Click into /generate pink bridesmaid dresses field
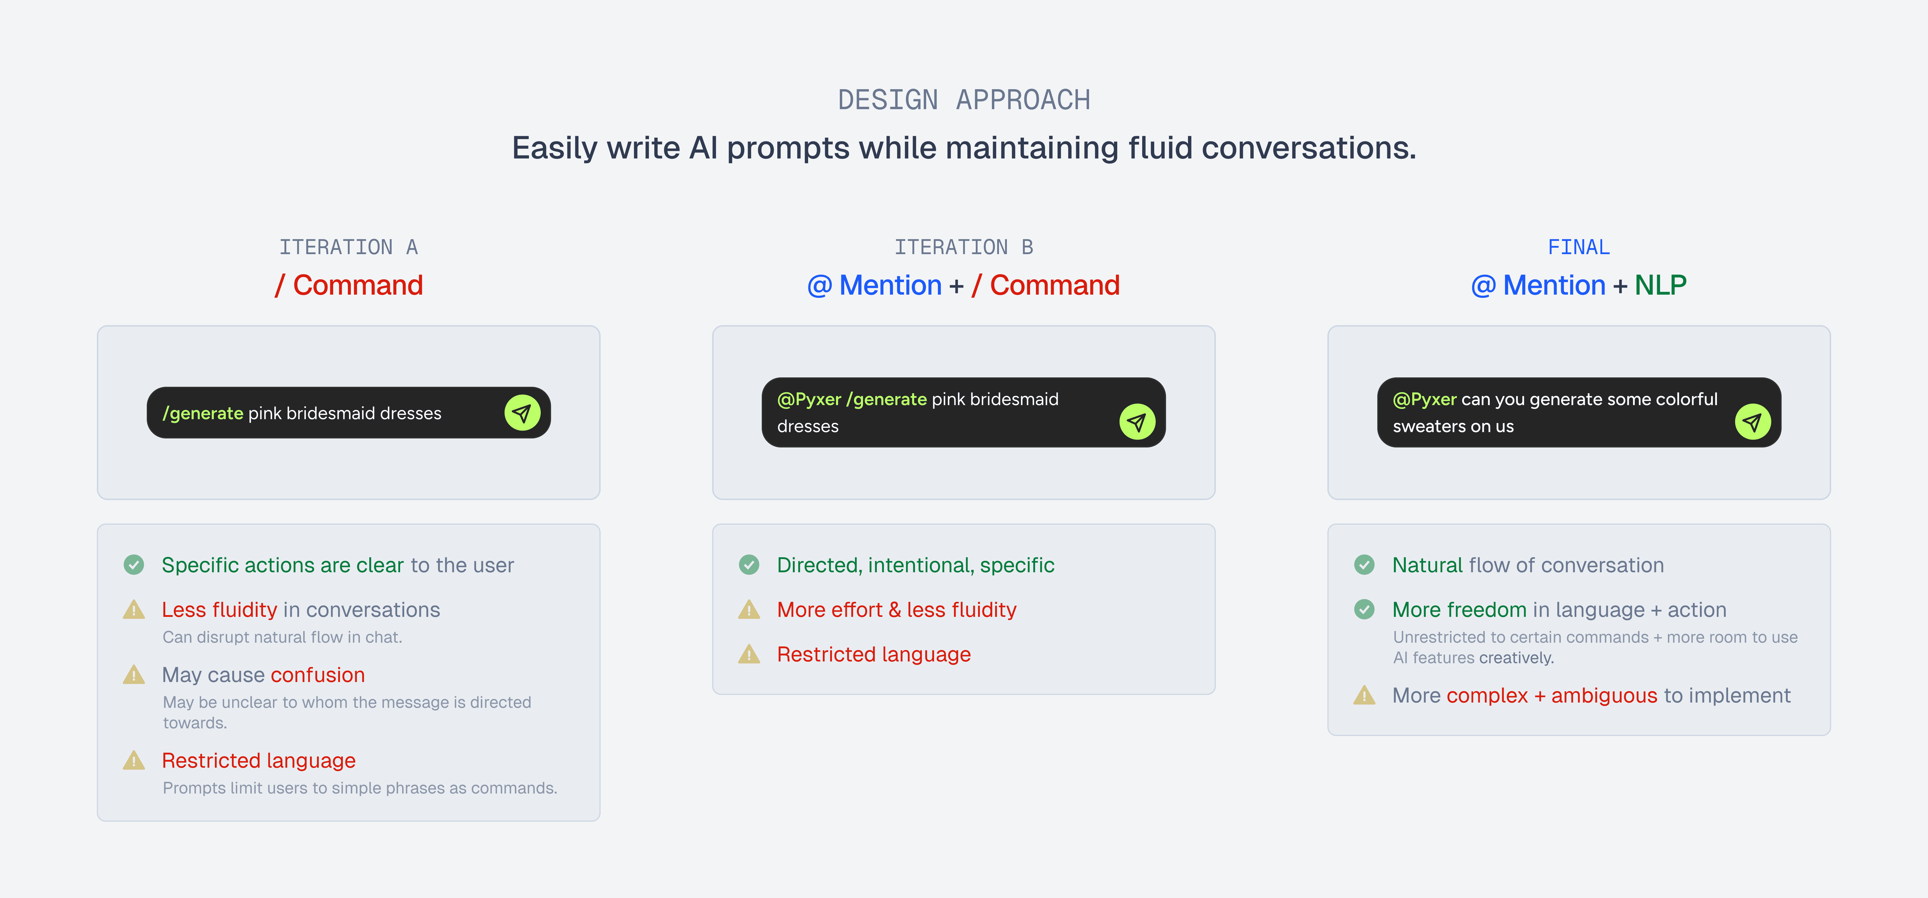 349,413
